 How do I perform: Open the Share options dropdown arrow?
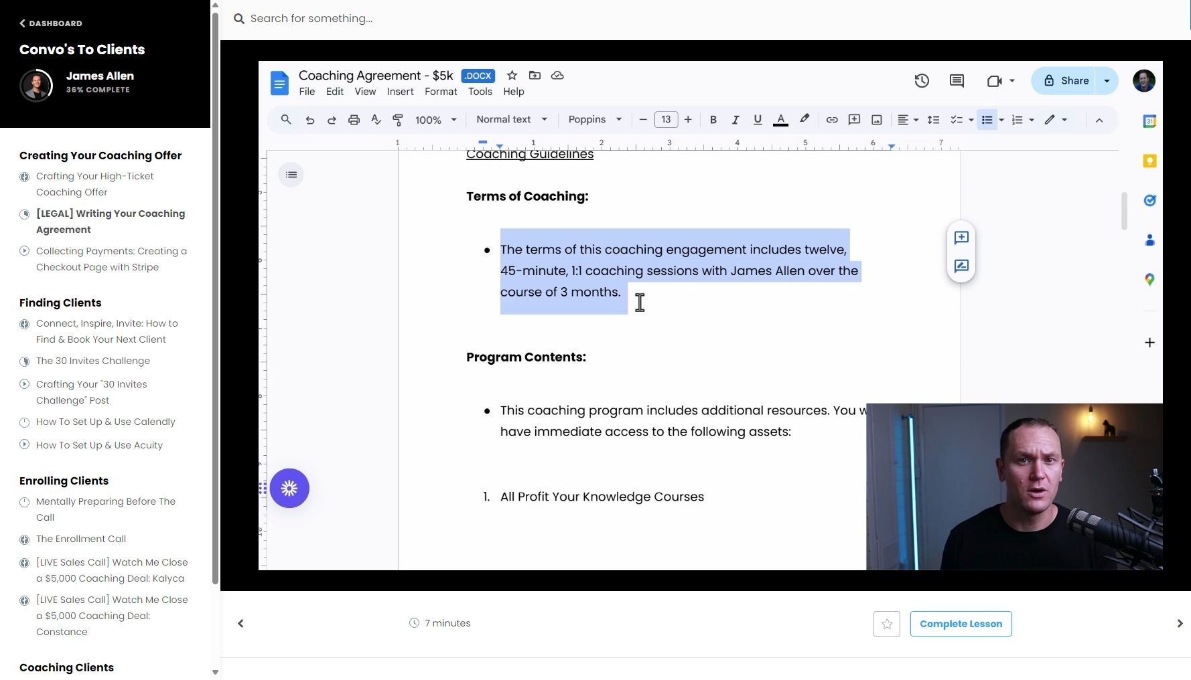[x=1107, y=81]
